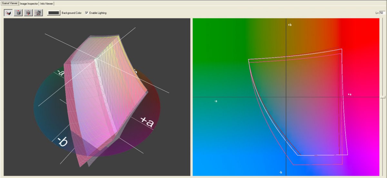Open the Background Color swatch picker
This screenshot has width=387, height=178.
coord(54,13)
